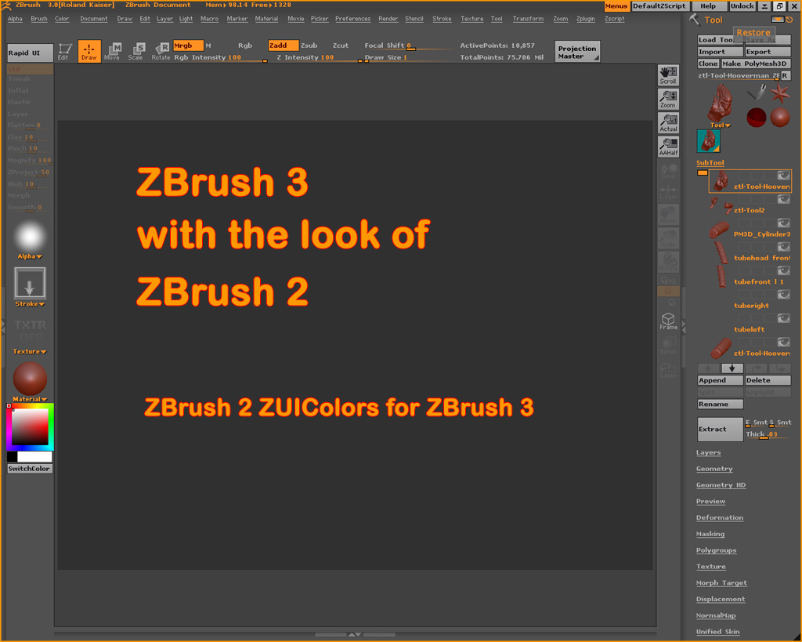
Task: Select the Edit mode icon
Action: pos(64,51)
